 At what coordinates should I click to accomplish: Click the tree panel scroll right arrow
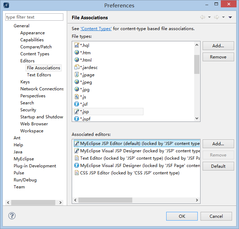[60, 202]
